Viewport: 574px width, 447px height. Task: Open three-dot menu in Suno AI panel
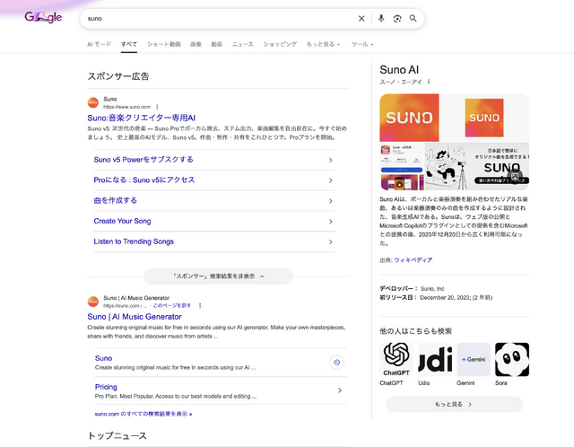pos(429,82)
